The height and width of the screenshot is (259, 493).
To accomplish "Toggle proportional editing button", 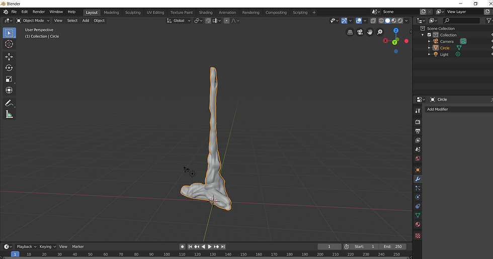I will tap(226, 21).
